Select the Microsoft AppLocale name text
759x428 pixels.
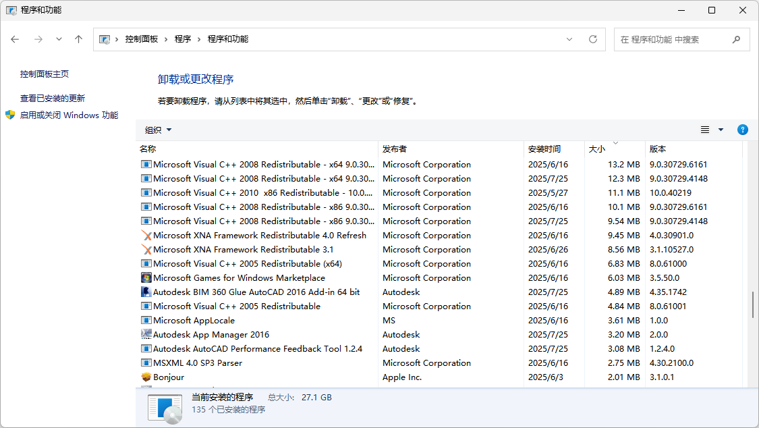[194, 321]
